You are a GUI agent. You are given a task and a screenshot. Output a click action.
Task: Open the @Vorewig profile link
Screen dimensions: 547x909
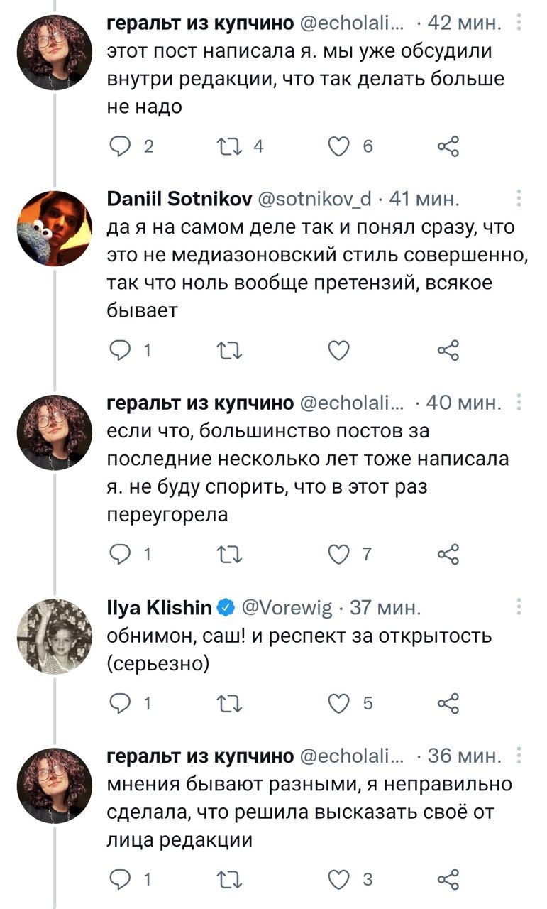tap(287, 607)
